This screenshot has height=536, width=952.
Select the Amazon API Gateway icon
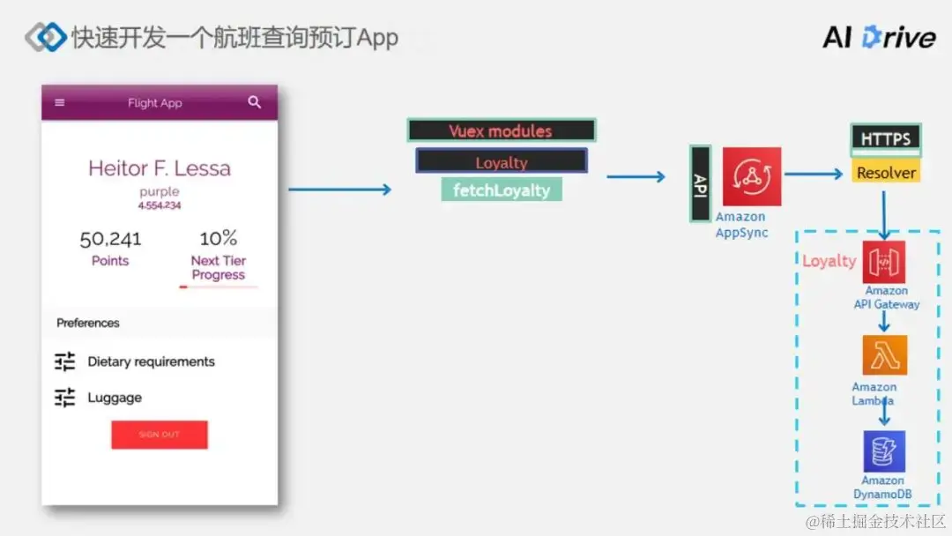tap(884, 262)
